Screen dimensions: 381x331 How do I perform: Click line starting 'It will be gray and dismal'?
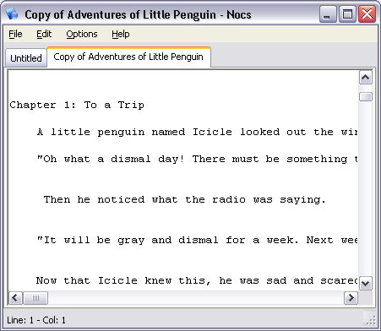[197, 240]
